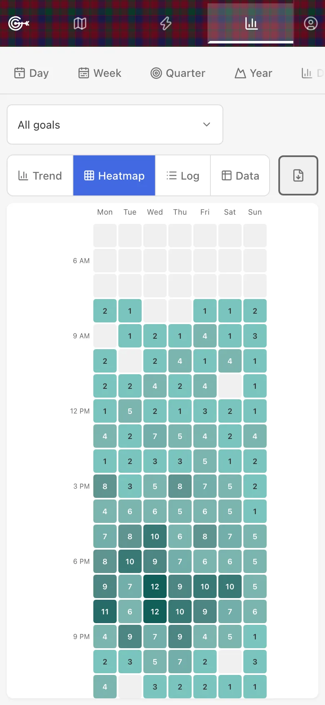325x705 pixels.
Task: Open the user profile icon
Action: point(310,23)
